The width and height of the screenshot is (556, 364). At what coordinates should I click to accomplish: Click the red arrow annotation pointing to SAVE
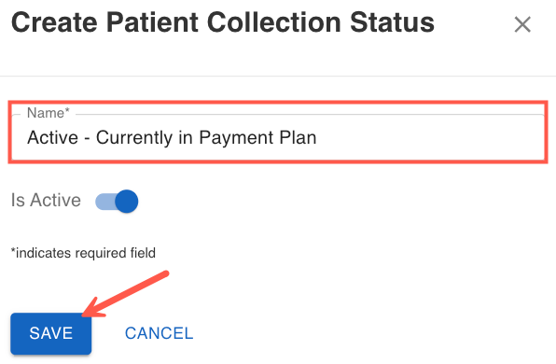tap(126, 293)
